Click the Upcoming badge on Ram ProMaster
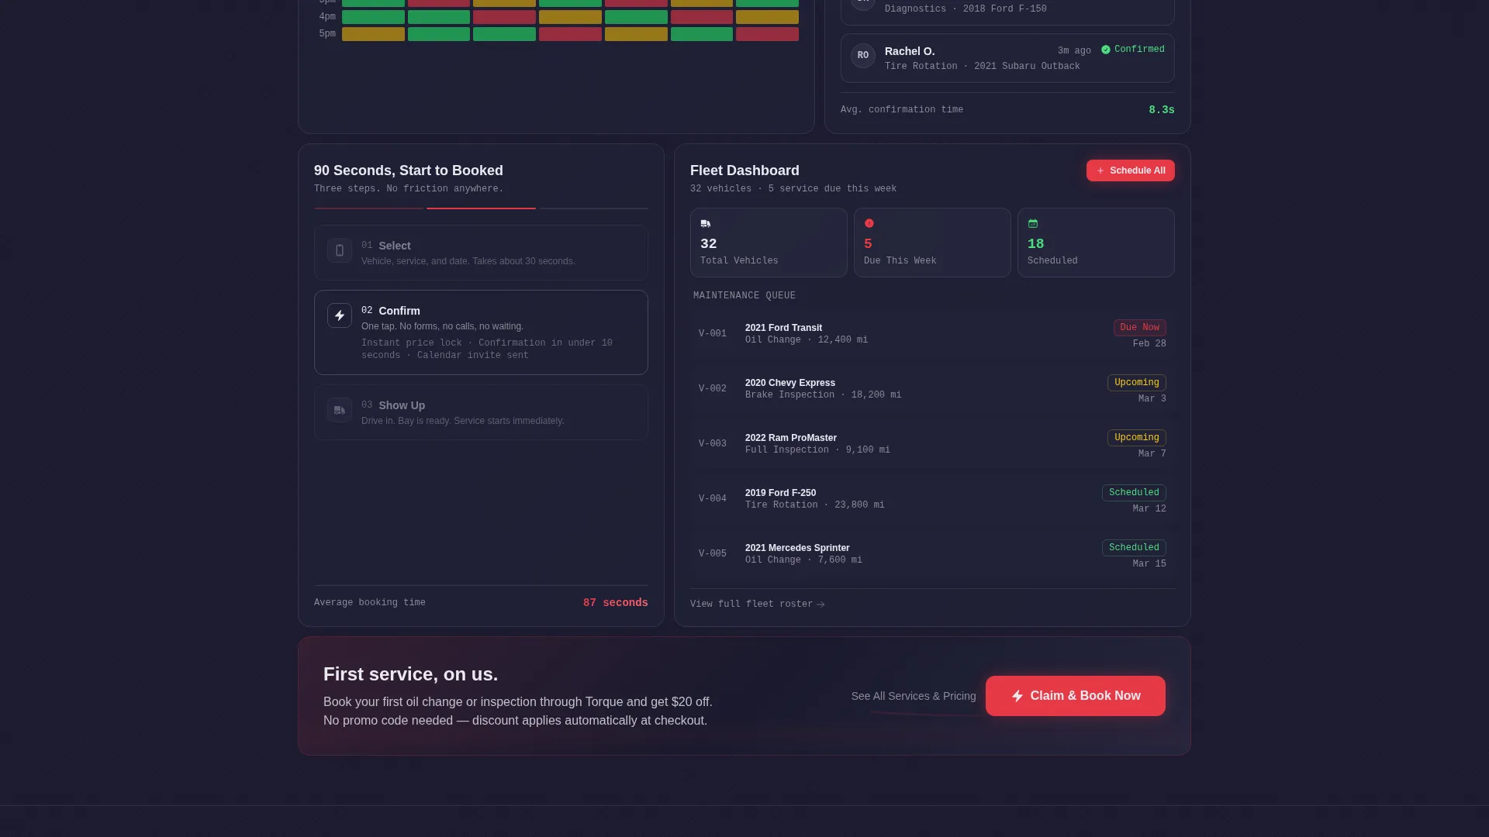Viewport: 1489px width, 837px height. coord(1137,438)
